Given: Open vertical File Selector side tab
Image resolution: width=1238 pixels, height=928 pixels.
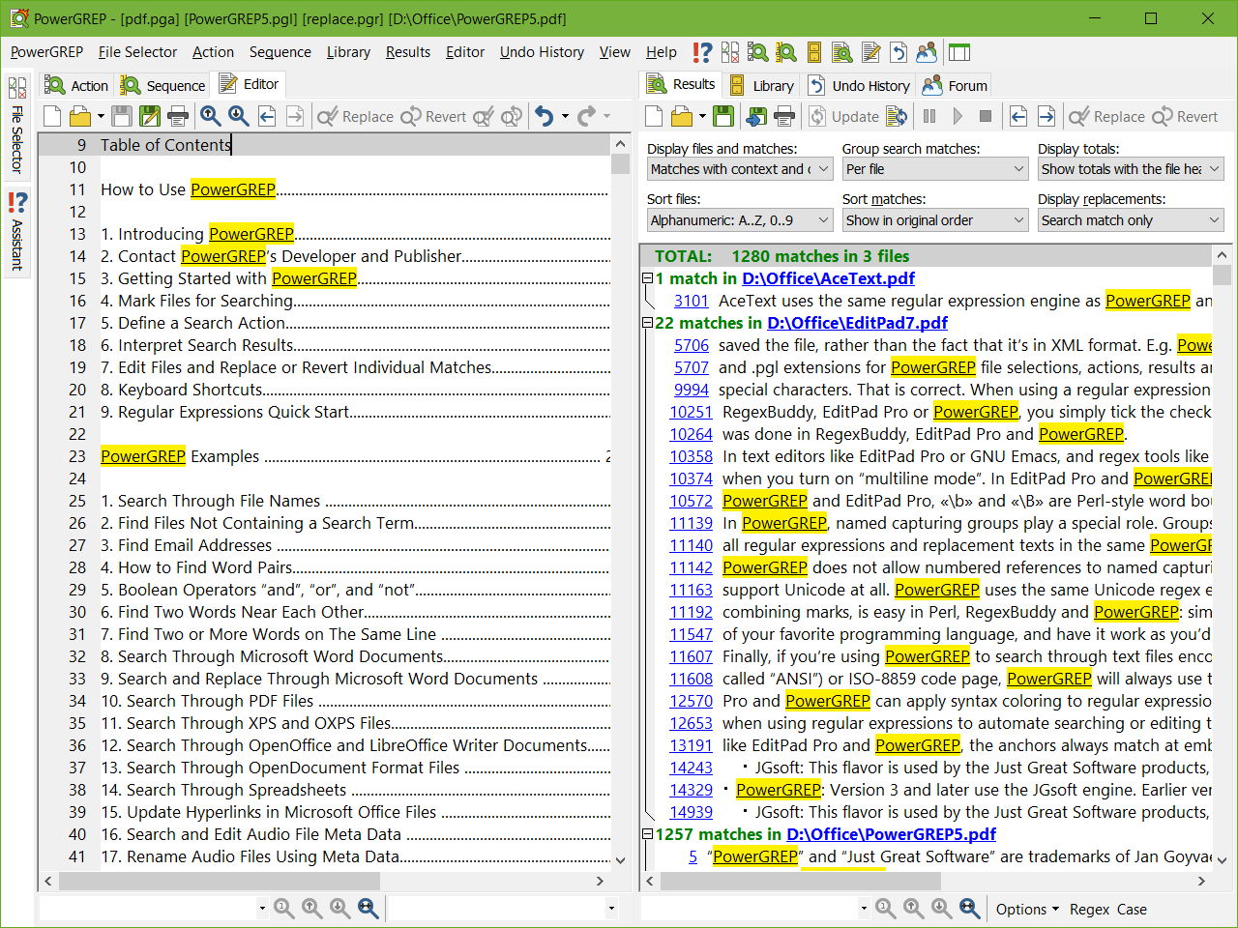Looking at the screenshot, I should (16, 126).
